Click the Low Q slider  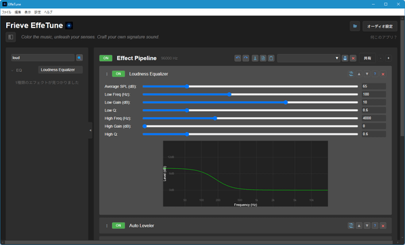[x=250, y=110]
